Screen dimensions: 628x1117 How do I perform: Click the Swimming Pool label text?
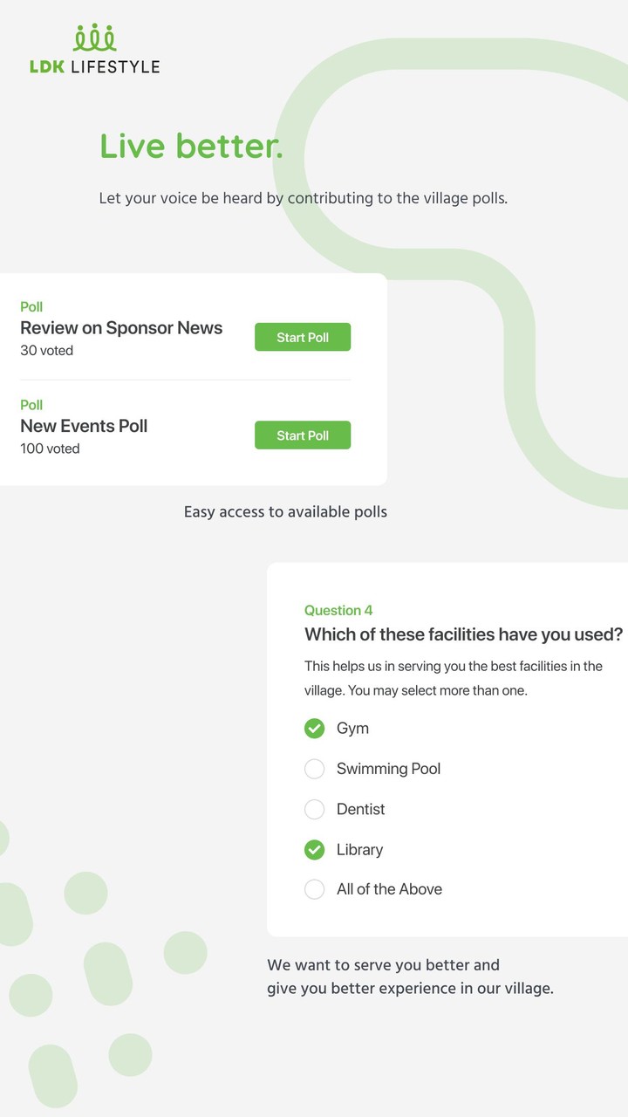click(389, 769)
